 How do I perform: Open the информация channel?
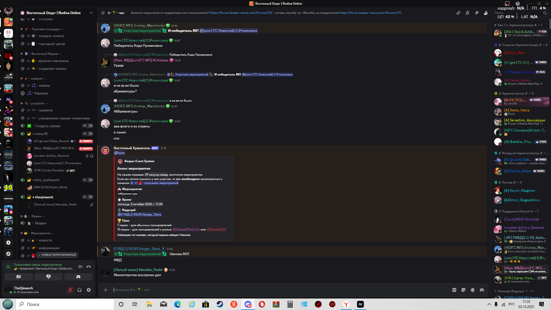[56, 248]
